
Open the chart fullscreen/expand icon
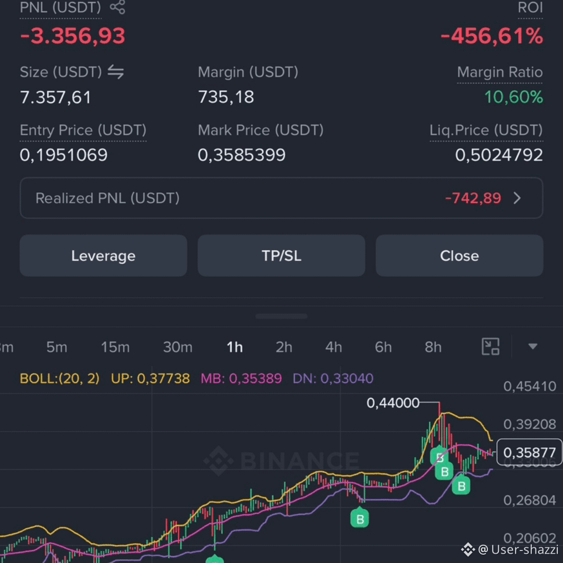(491, 347)
